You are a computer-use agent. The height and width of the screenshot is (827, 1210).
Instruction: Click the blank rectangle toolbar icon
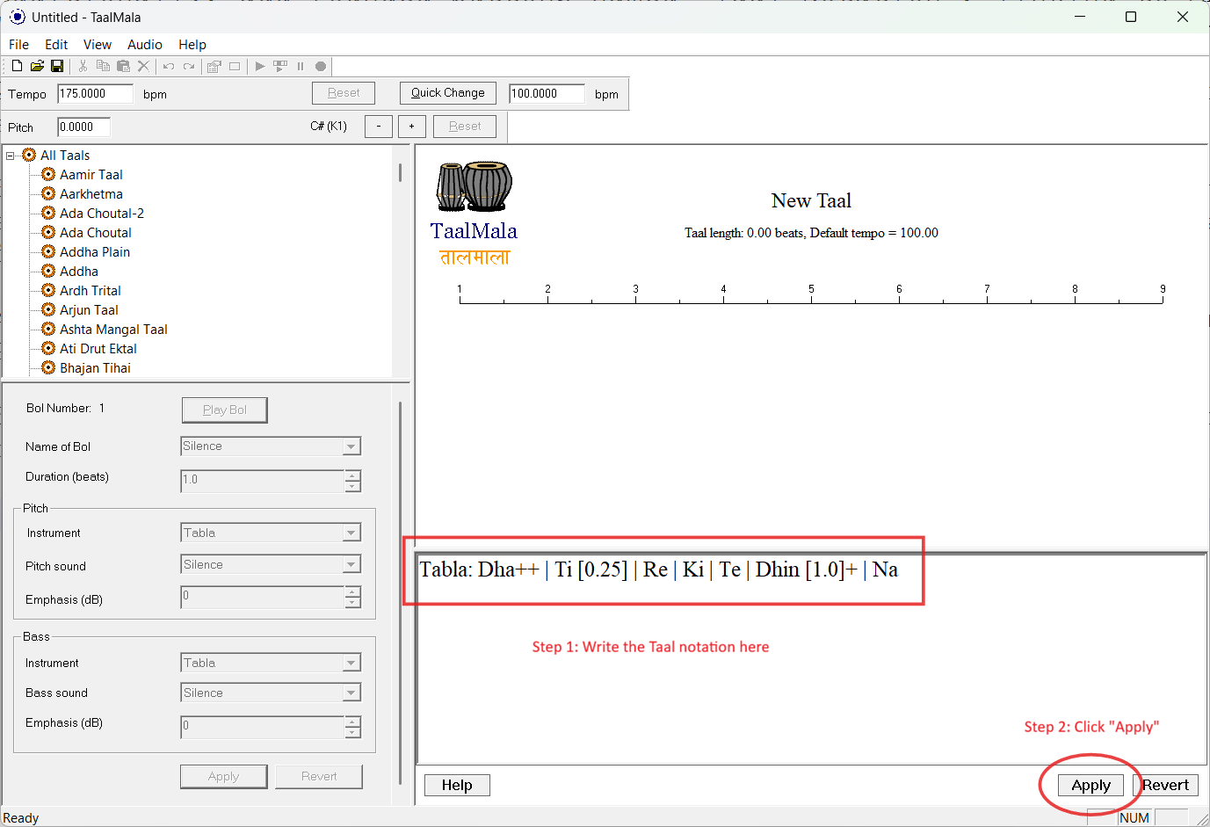pos(235,66)
